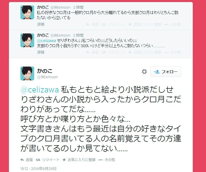Click the follow person-plus icon
Viewport: 206px width, 172px height.
click(x=157, y=72)
